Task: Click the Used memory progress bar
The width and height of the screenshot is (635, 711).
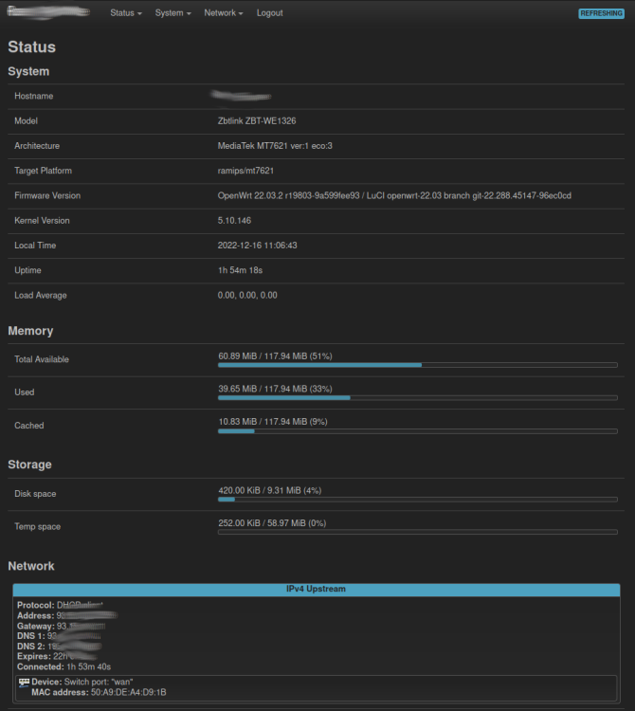Action: tap(417, 397)
